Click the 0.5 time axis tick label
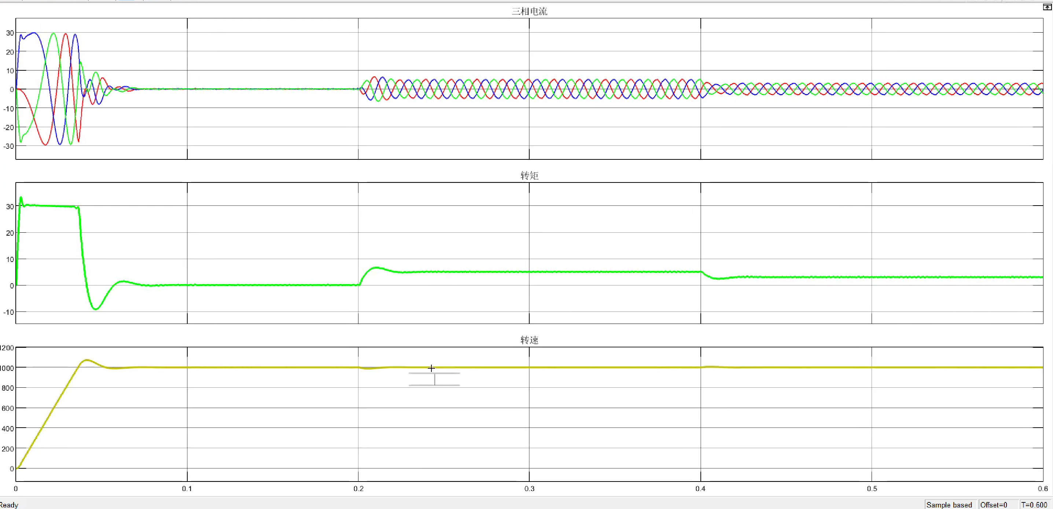Viewport: 1053px width, 509px height. point(872,488)
